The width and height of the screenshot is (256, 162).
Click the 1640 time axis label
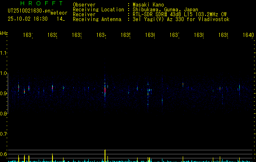pyautogui.click(x=248, y=35)
